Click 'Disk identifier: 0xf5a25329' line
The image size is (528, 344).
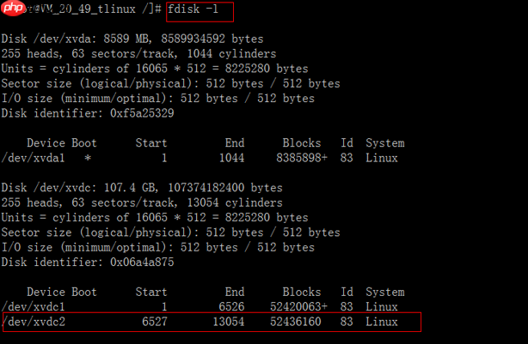click(88, 113)
